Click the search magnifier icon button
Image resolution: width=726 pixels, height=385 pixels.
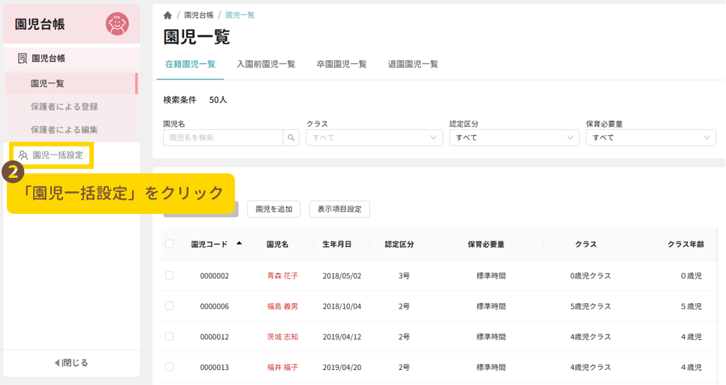(x=291, y=137)
